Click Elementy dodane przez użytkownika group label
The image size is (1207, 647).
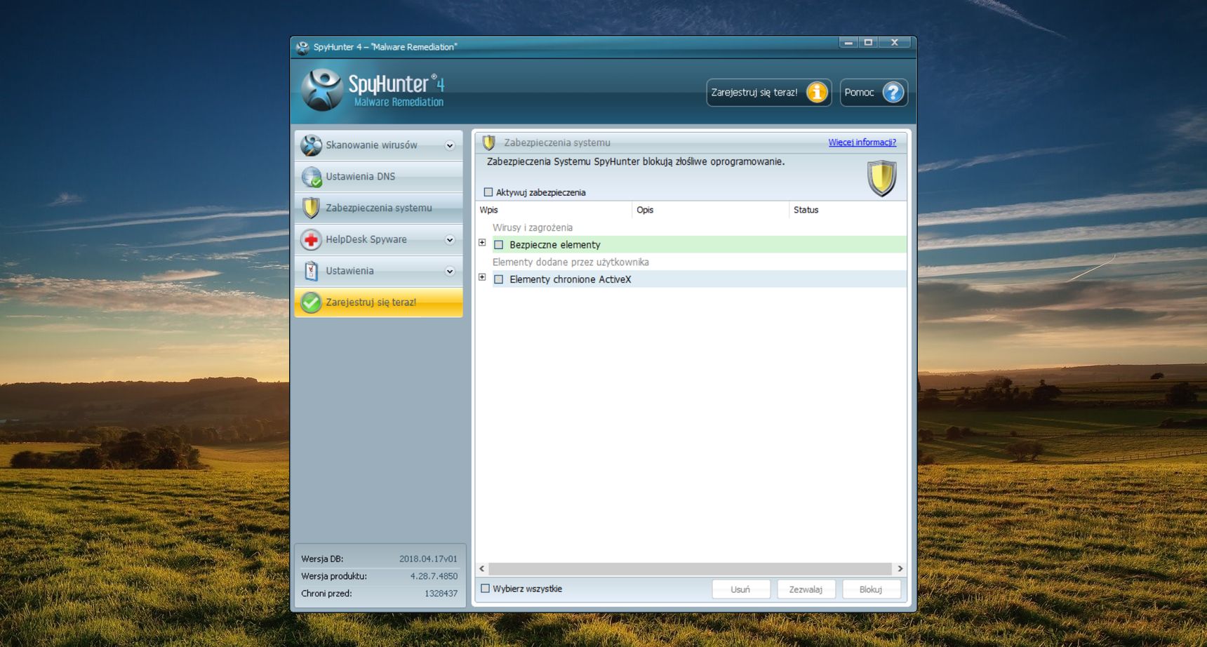point(571,262)
